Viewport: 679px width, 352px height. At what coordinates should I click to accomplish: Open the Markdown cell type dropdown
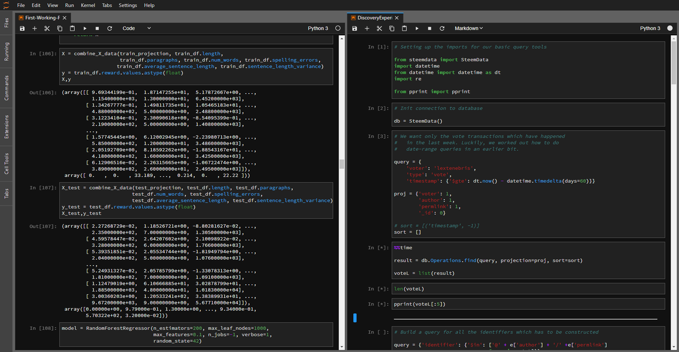tap(469, 29)
